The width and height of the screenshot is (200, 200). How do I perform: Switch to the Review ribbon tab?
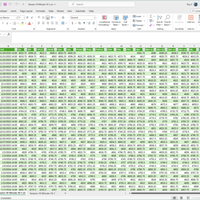point(60,11)
